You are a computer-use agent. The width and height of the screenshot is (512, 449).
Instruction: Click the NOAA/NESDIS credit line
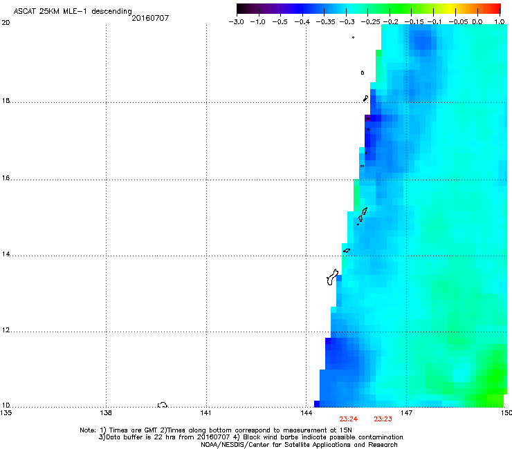click(299, 445)
